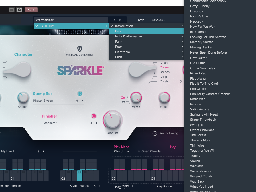This screenshot has width=256, height=192.
Task: Click the C3 play range key
Action: (x=114, y=176)
